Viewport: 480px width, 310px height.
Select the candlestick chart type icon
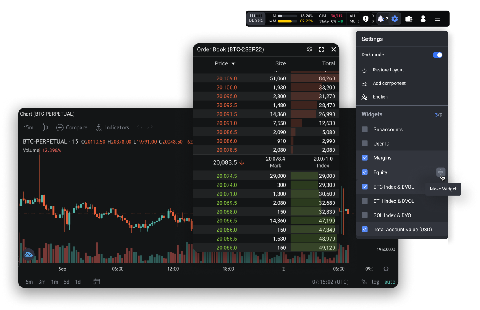coord(45,127)
